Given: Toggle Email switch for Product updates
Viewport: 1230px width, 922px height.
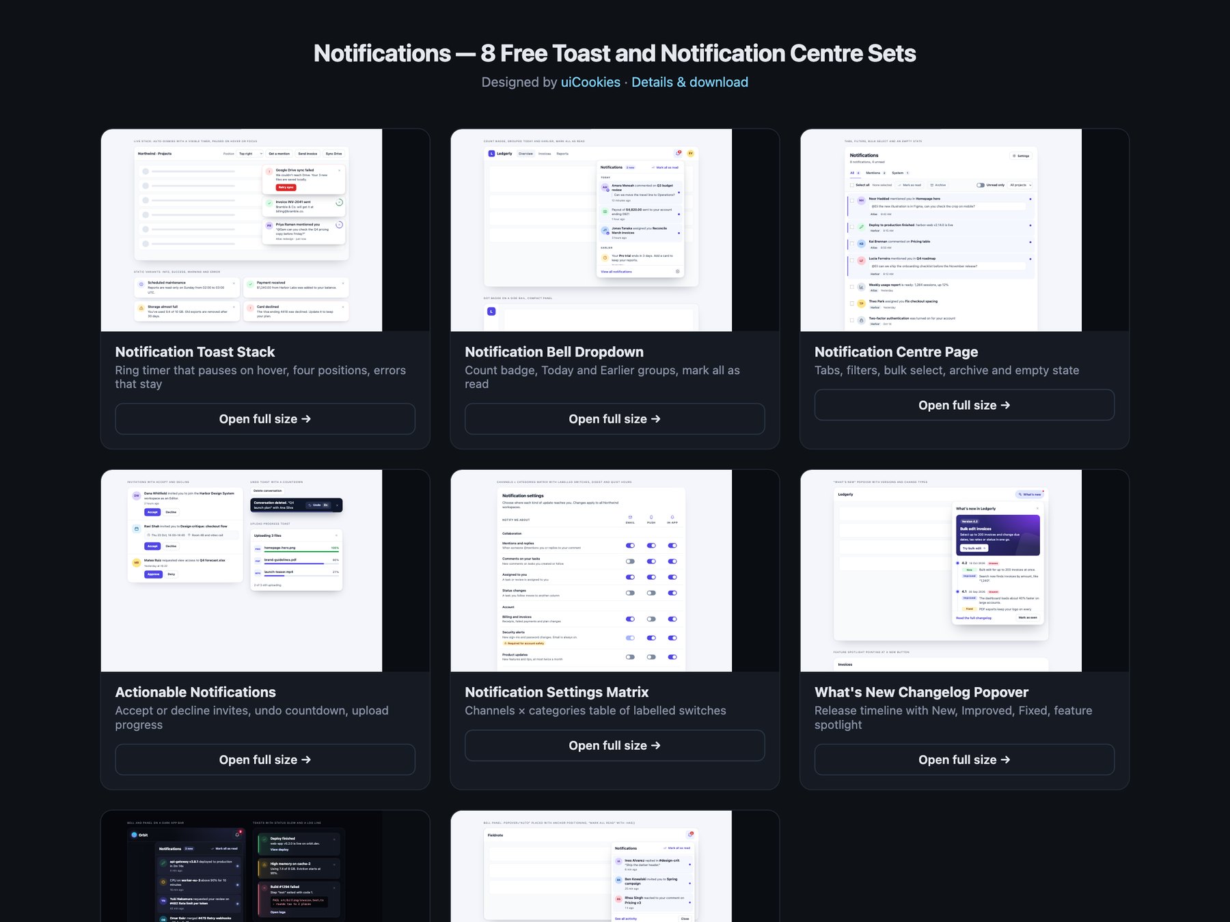Looking at the screenshot, I should pyautogui.click(x=630, y=657).
